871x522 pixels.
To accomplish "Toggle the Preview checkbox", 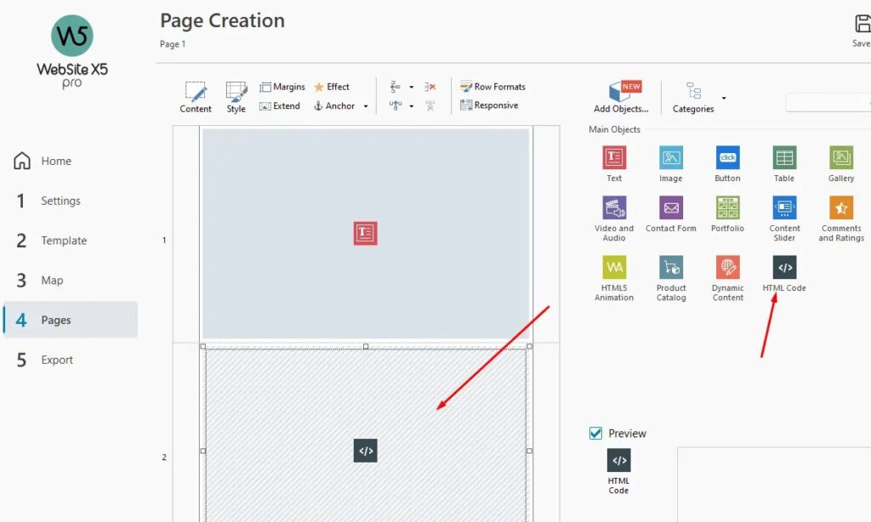I will [595, 433].
